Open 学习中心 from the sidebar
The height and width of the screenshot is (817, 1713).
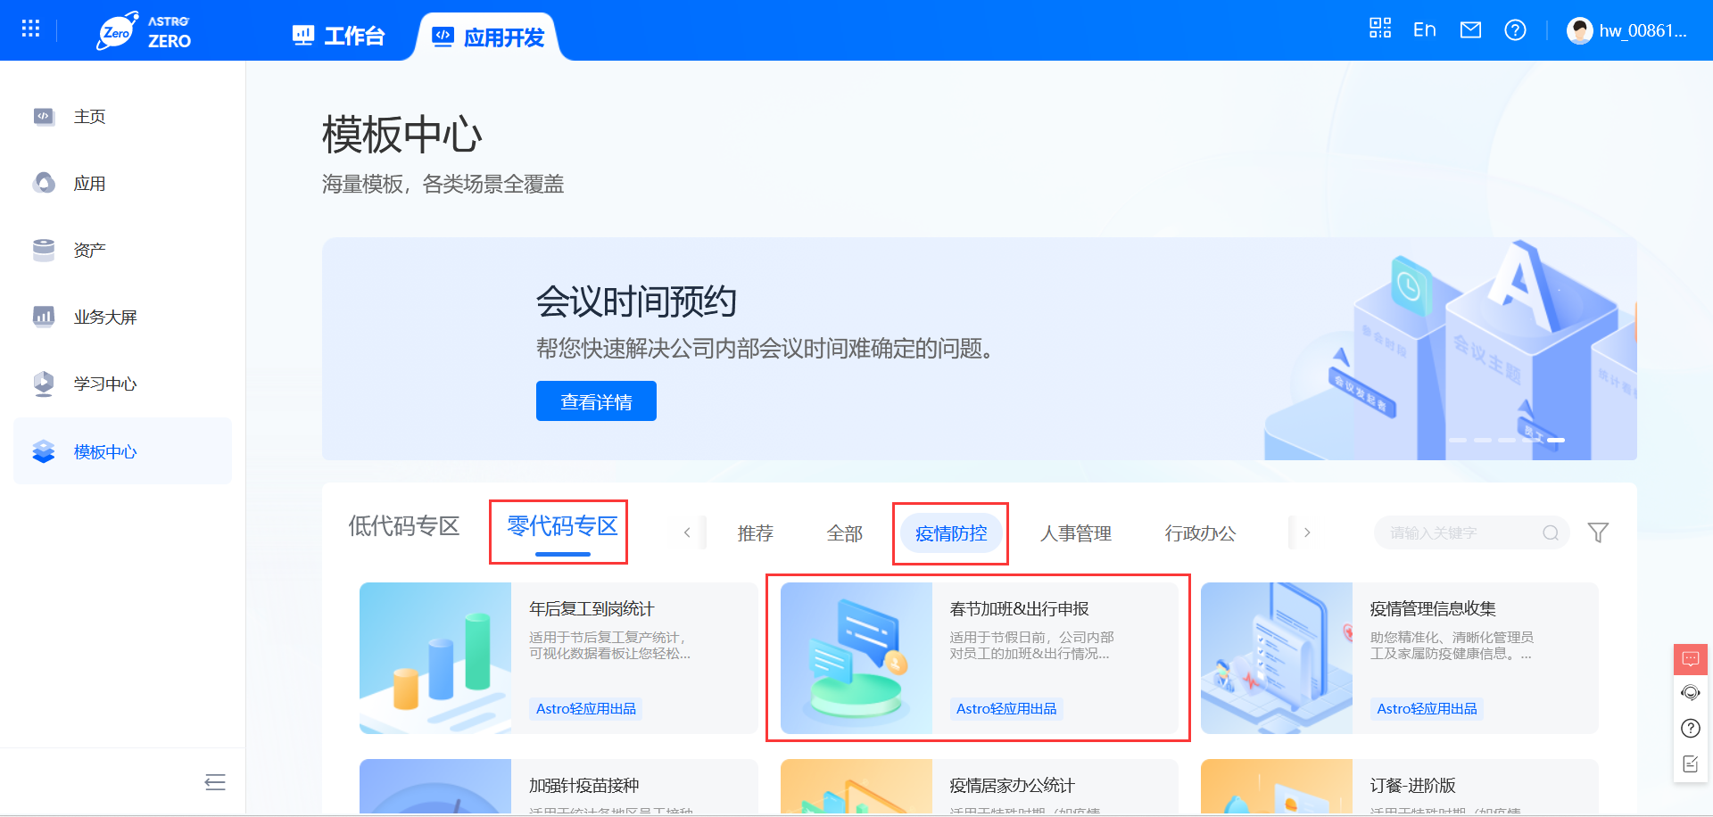105,384
